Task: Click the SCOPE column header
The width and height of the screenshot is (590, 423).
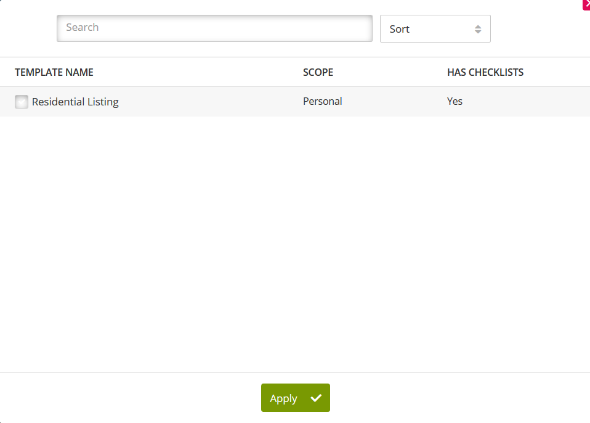Action: tap(318, 72)
